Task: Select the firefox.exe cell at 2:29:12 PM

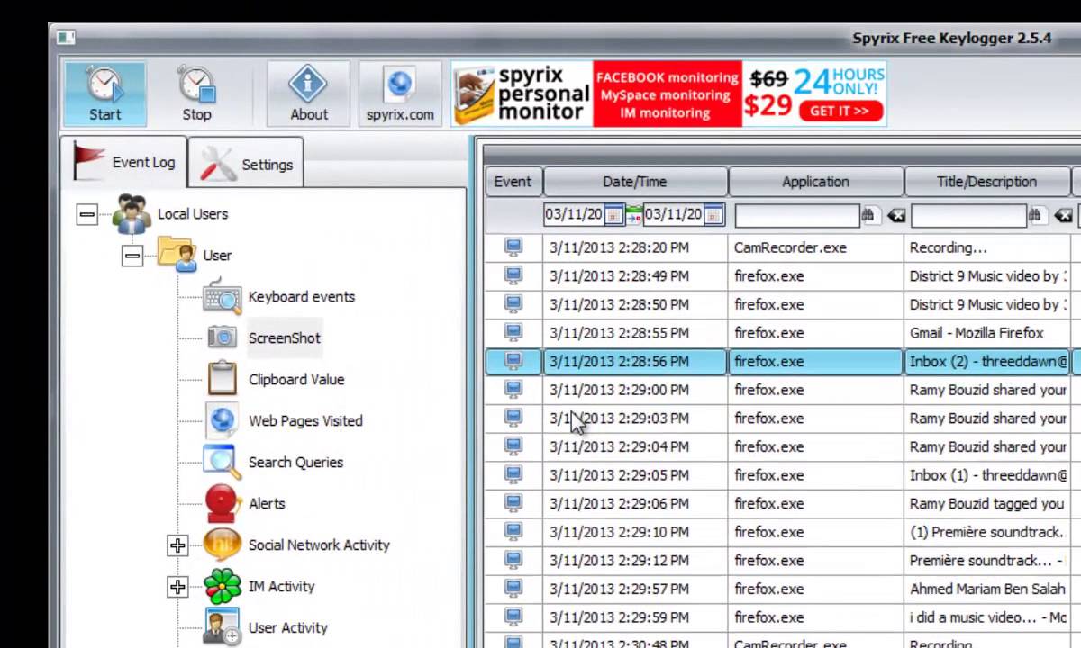Action: (815, 561)
